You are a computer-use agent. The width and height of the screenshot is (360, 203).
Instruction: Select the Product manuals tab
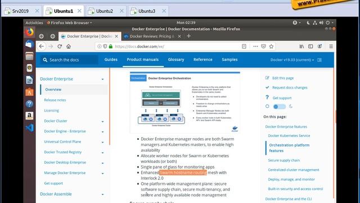click(142, 60)
